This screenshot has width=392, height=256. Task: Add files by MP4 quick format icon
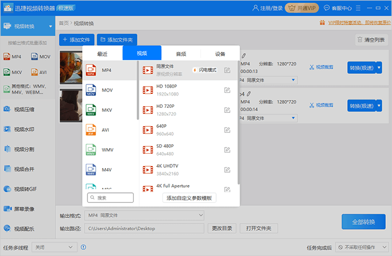point(12,56)
